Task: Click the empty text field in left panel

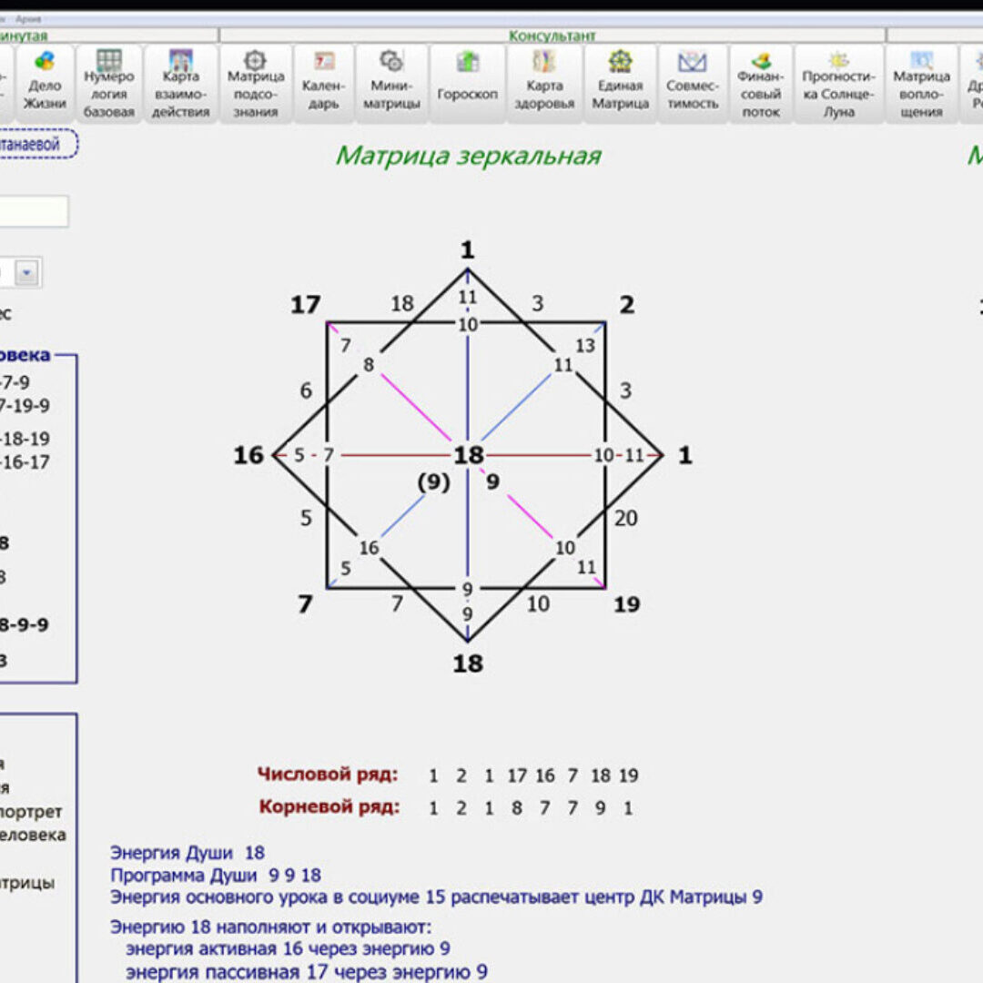Action: pyautogui.click(x=33, y=211)
